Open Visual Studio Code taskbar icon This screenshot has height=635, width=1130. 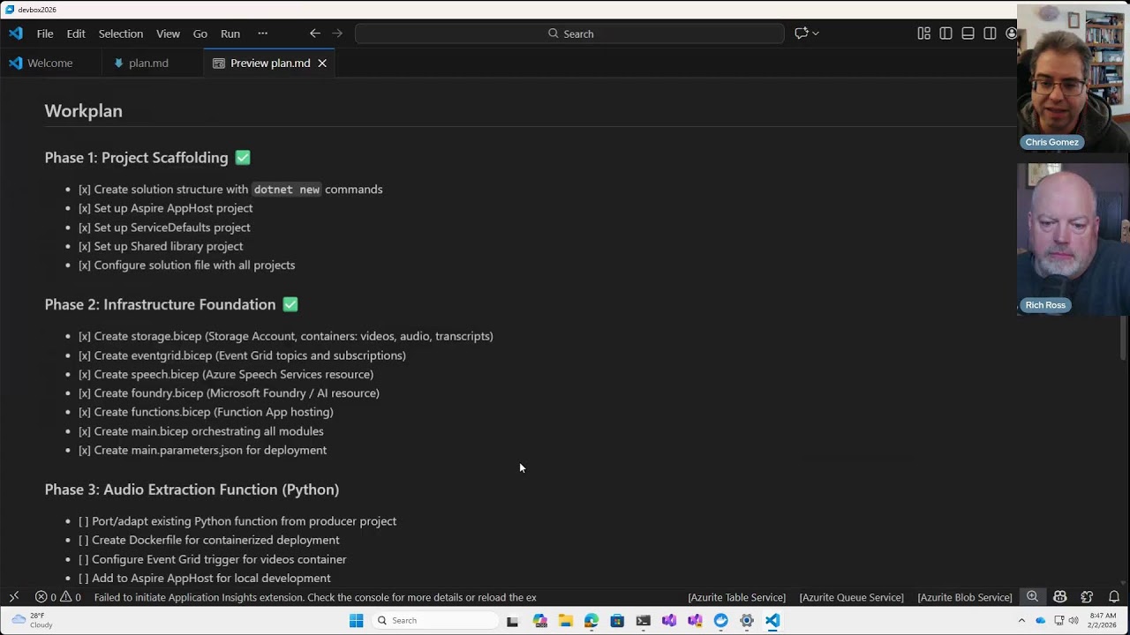[772, 621]
